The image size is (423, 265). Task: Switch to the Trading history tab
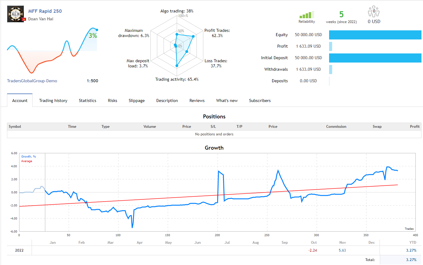point(53,100)
